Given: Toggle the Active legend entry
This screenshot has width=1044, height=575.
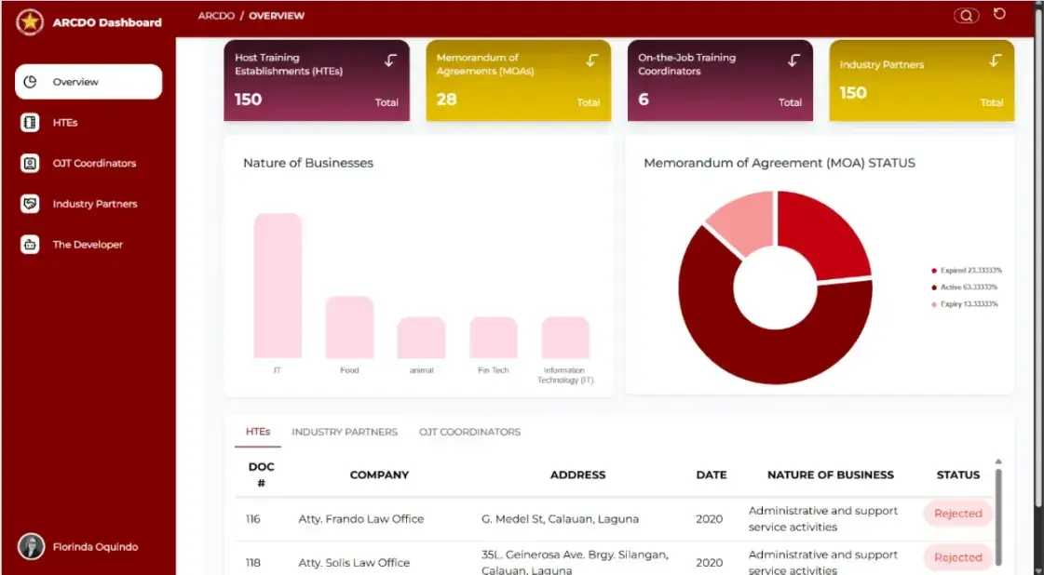Looking at the screenshot, I should (x=964, y=287).
